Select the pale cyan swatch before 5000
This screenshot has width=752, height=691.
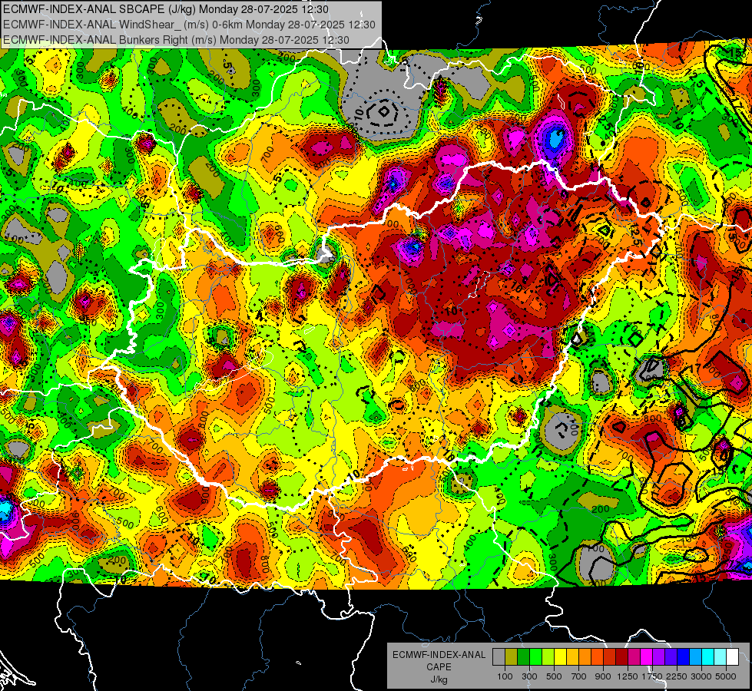(721, 657)
